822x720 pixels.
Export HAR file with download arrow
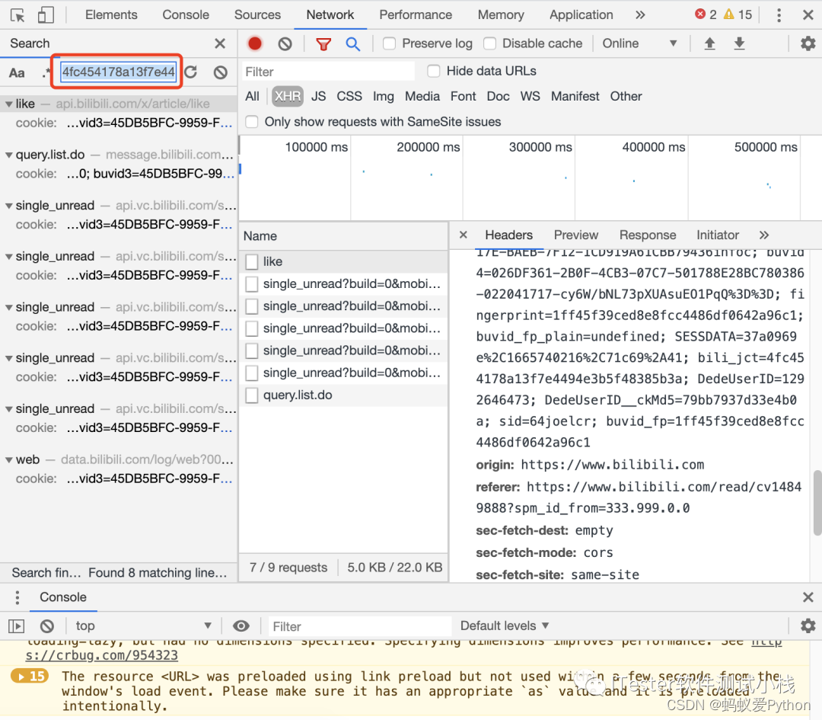tap(739, 43)
